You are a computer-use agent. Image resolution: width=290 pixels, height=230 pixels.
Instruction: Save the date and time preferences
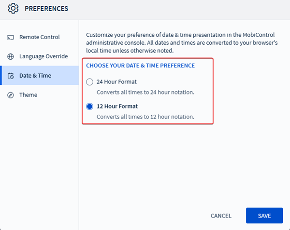pos(264,216)
